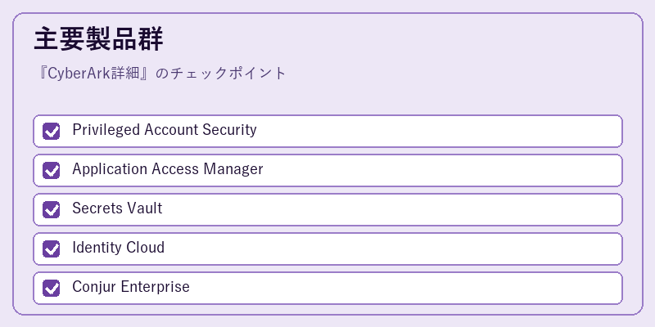Untick the Identity Cloud checkbox
The height and width of the screenshot is (327, 655).
coord(51,249)
